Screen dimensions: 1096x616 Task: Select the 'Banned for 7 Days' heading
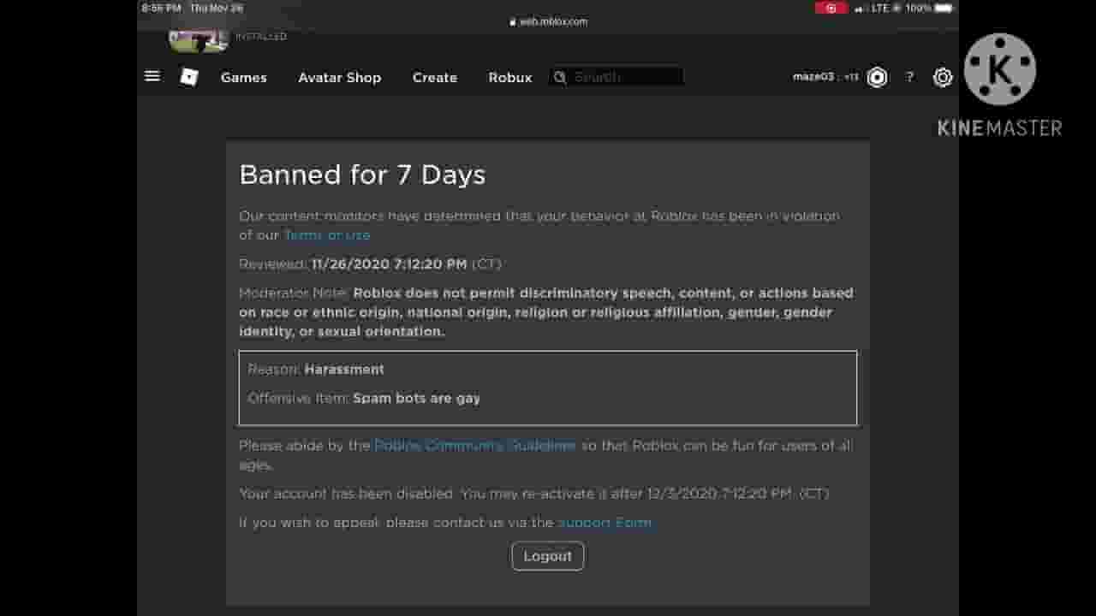[x=362, y=175]
